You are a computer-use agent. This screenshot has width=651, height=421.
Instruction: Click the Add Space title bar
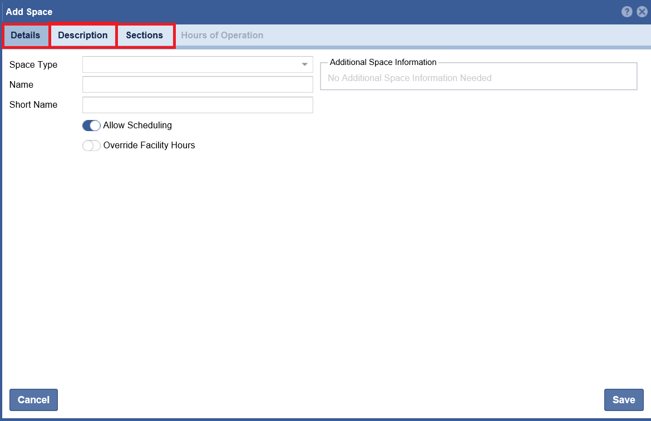[278, 12]
